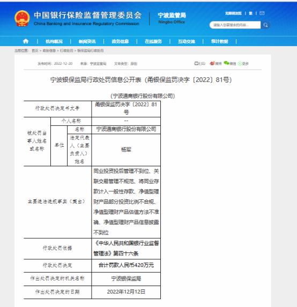
Task: Click the Home icon in the navigation bar
Action: pyautogui.click(x=26, y=41)
